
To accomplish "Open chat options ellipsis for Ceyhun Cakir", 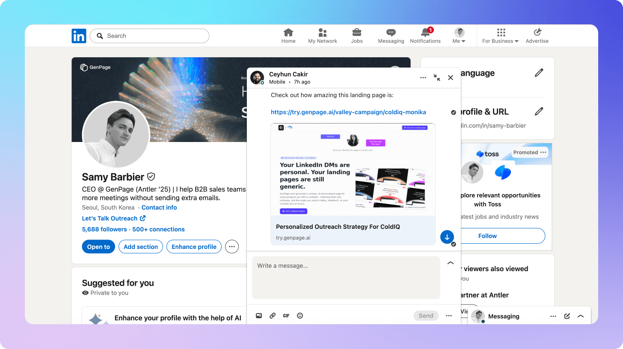I will tap(423, 78).
